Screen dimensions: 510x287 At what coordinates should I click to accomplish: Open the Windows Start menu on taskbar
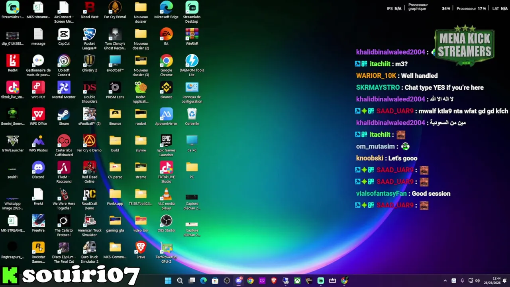(168, 281)
